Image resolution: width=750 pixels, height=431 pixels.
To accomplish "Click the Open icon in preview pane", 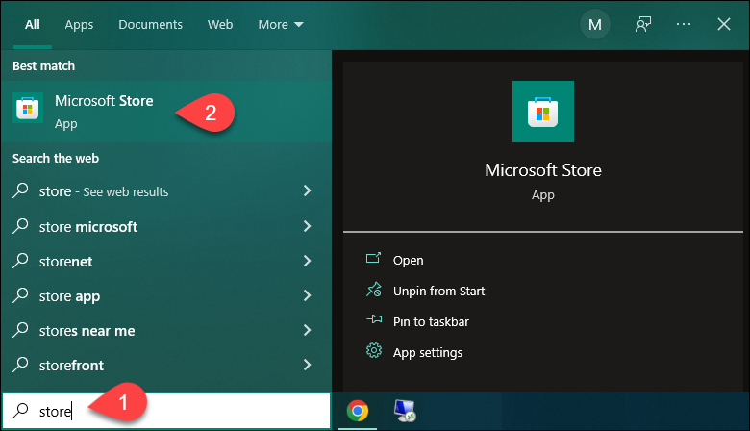I will pyautogui.click(x=374, y=259).
